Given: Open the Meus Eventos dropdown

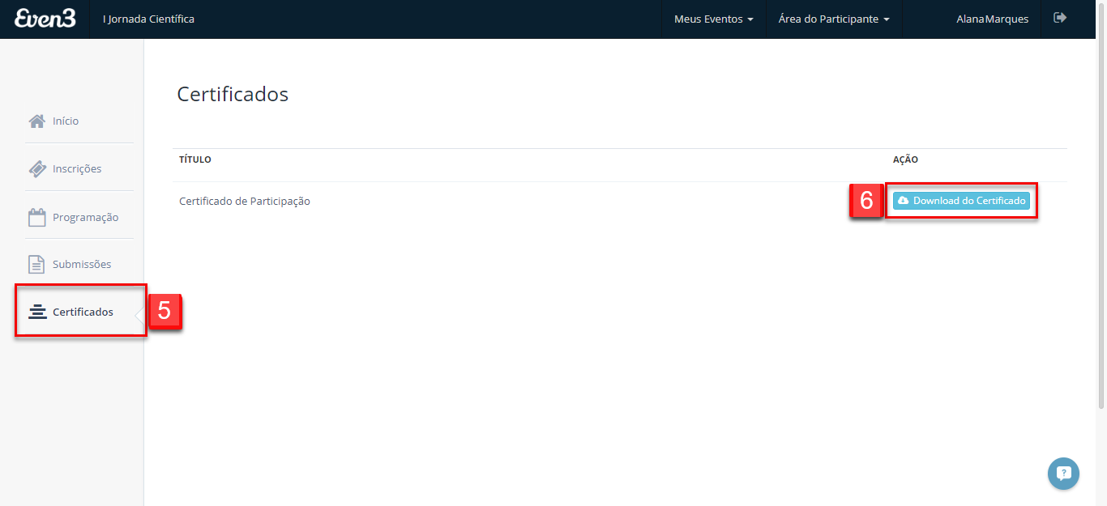Looking at the screenshot, I should [x=714, y=19].
